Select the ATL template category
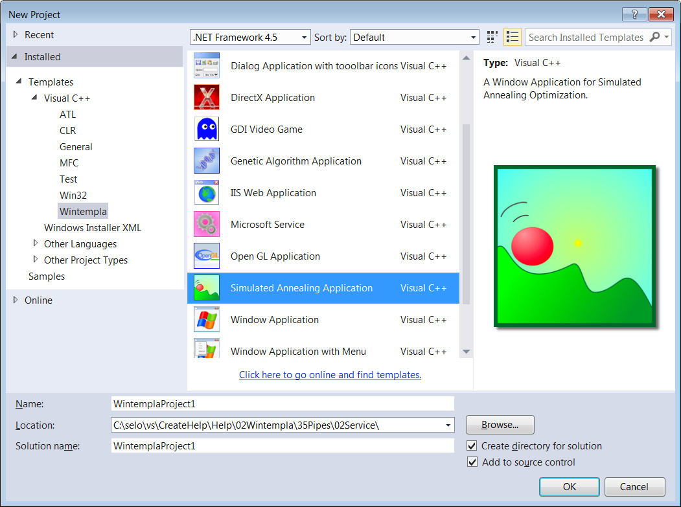 [68, 114]
